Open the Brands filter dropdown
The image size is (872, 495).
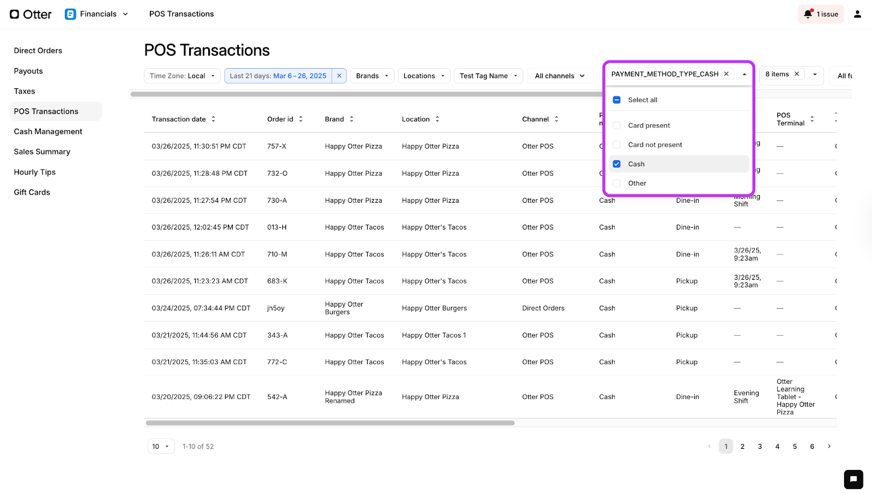tap(372, 76)
